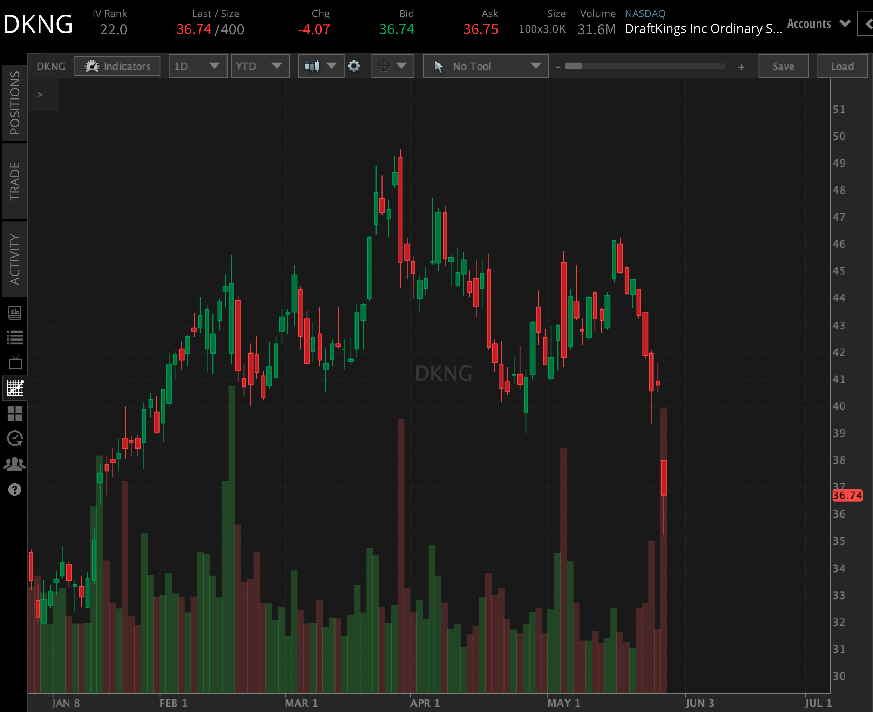Open the people follow icon
This screenshot has height=712, width=873.
tap(15, 464)
